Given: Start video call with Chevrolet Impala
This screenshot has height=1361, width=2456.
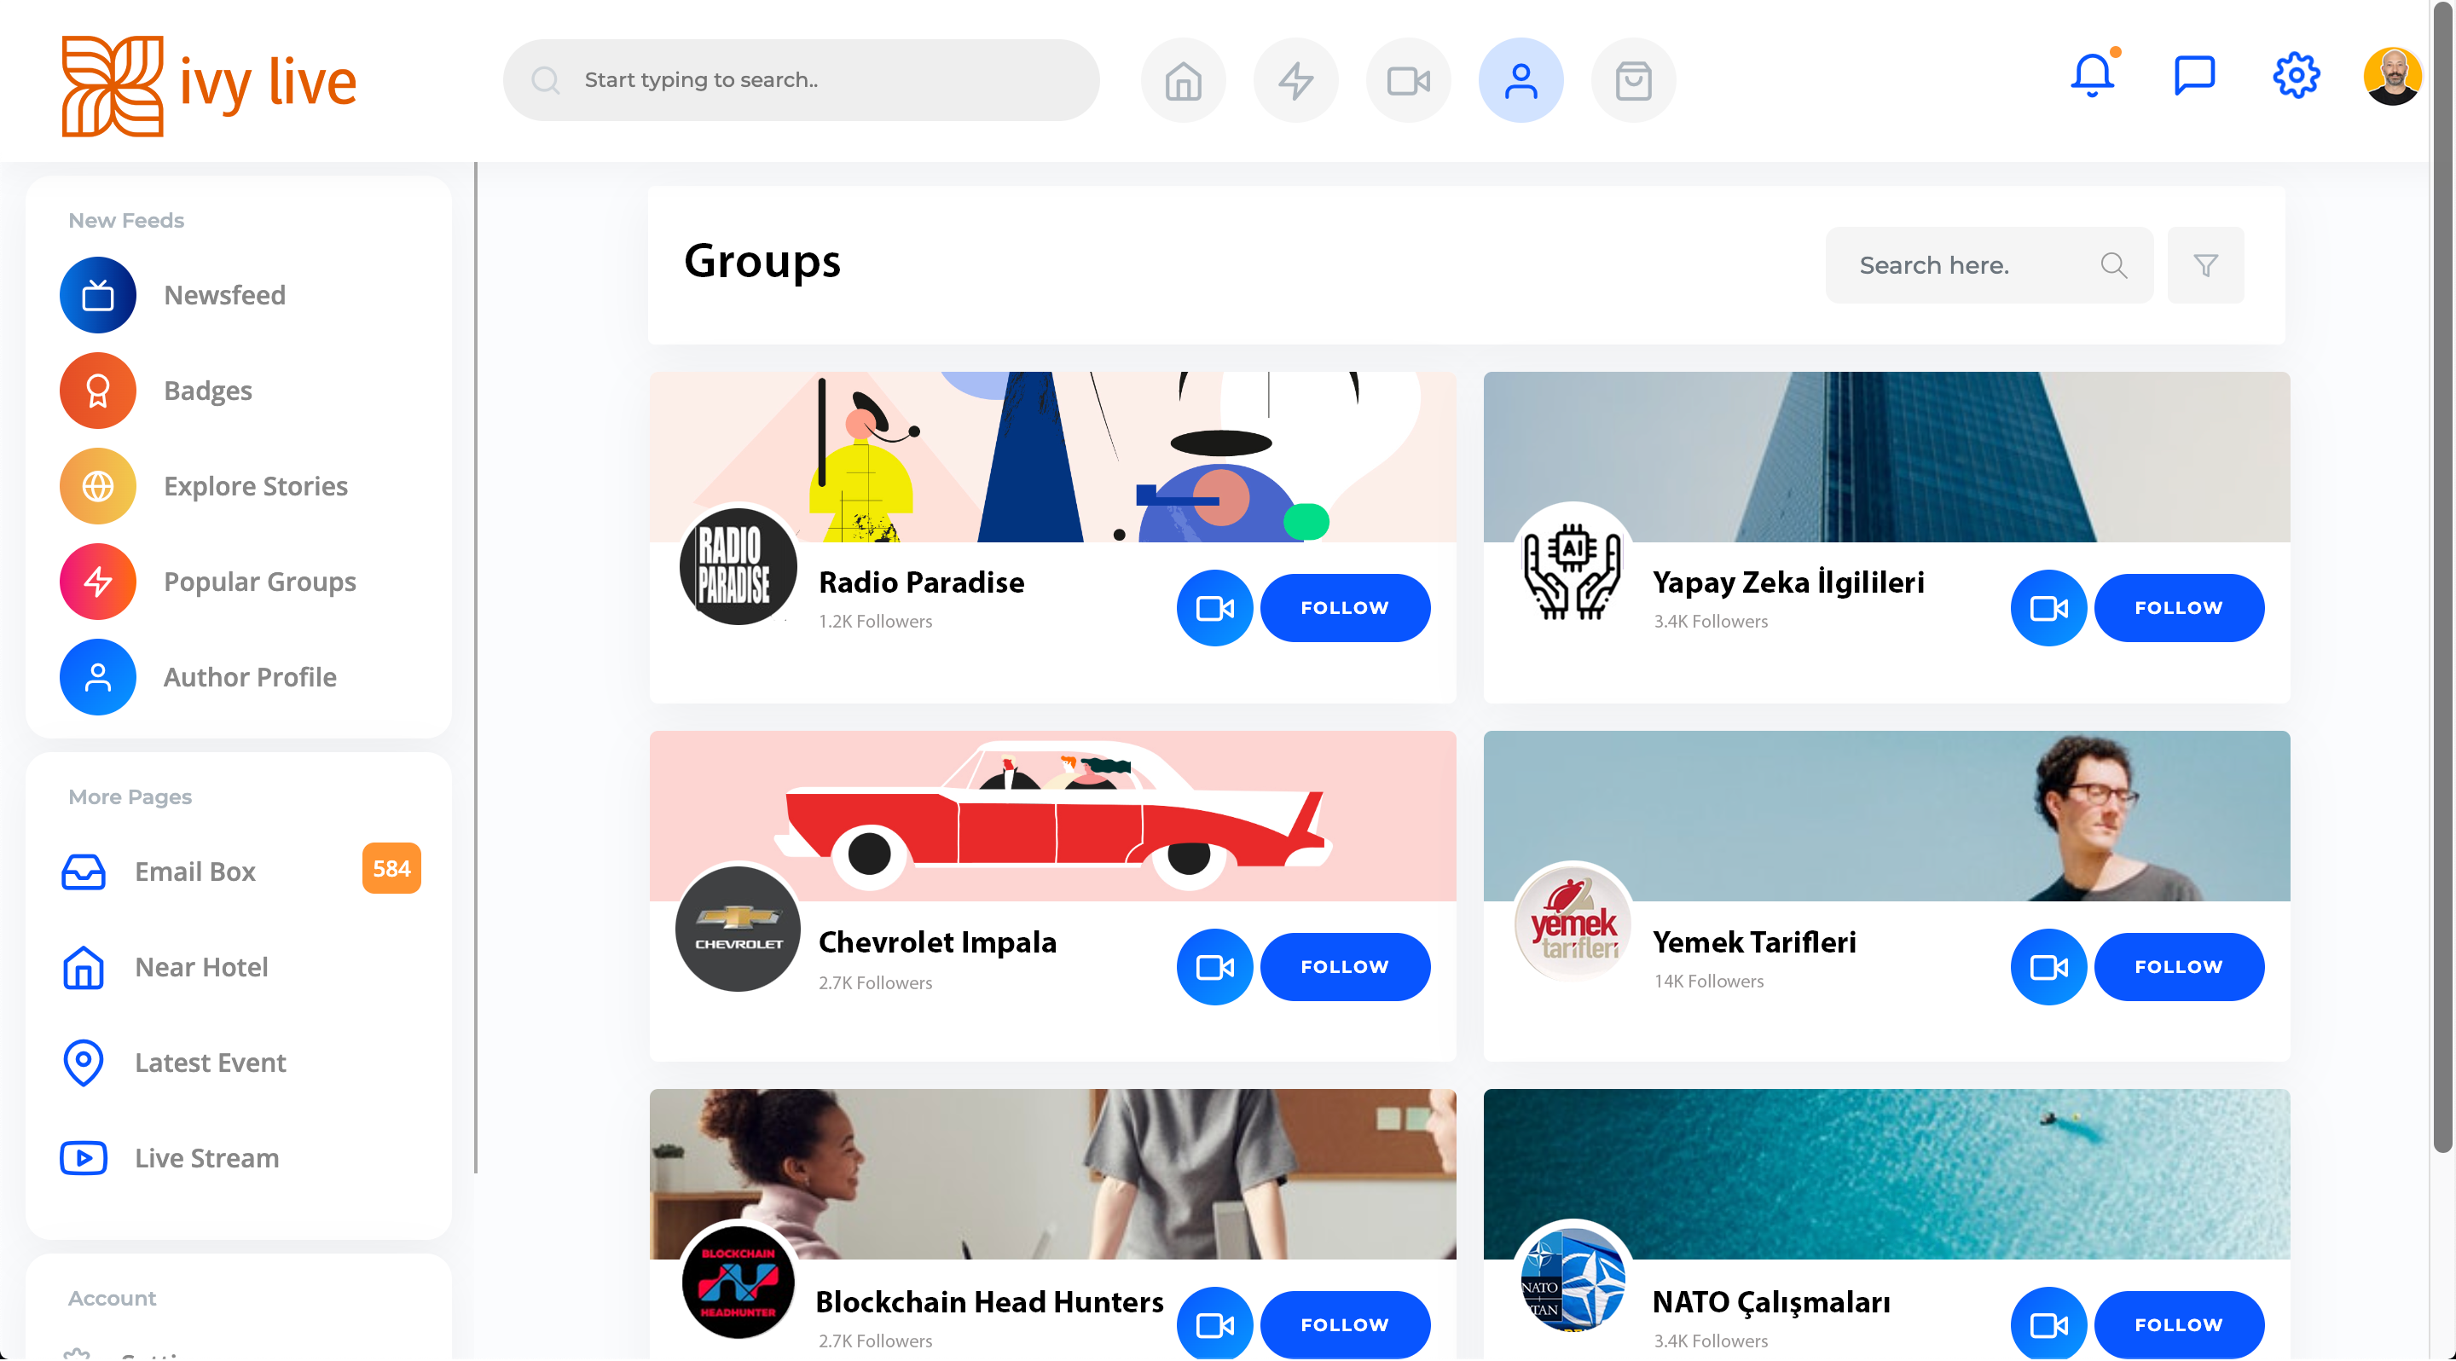Looking at the screenshot, I should click(1214, 966).
